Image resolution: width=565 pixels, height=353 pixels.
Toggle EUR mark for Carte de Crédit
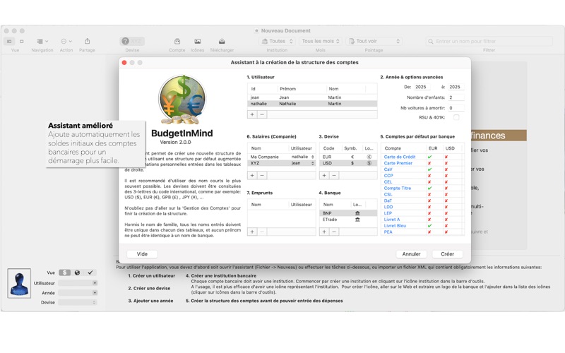point(429,157)
